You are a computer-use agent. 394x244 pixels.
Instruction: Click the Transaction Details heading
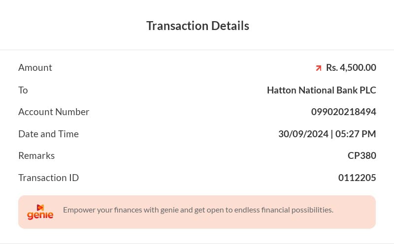coord(197,26)
